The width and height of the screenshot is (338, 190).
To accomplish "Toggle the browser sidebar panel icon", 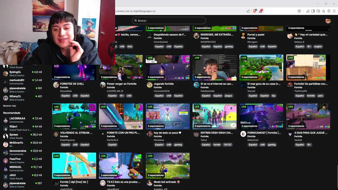I will 313,11.
